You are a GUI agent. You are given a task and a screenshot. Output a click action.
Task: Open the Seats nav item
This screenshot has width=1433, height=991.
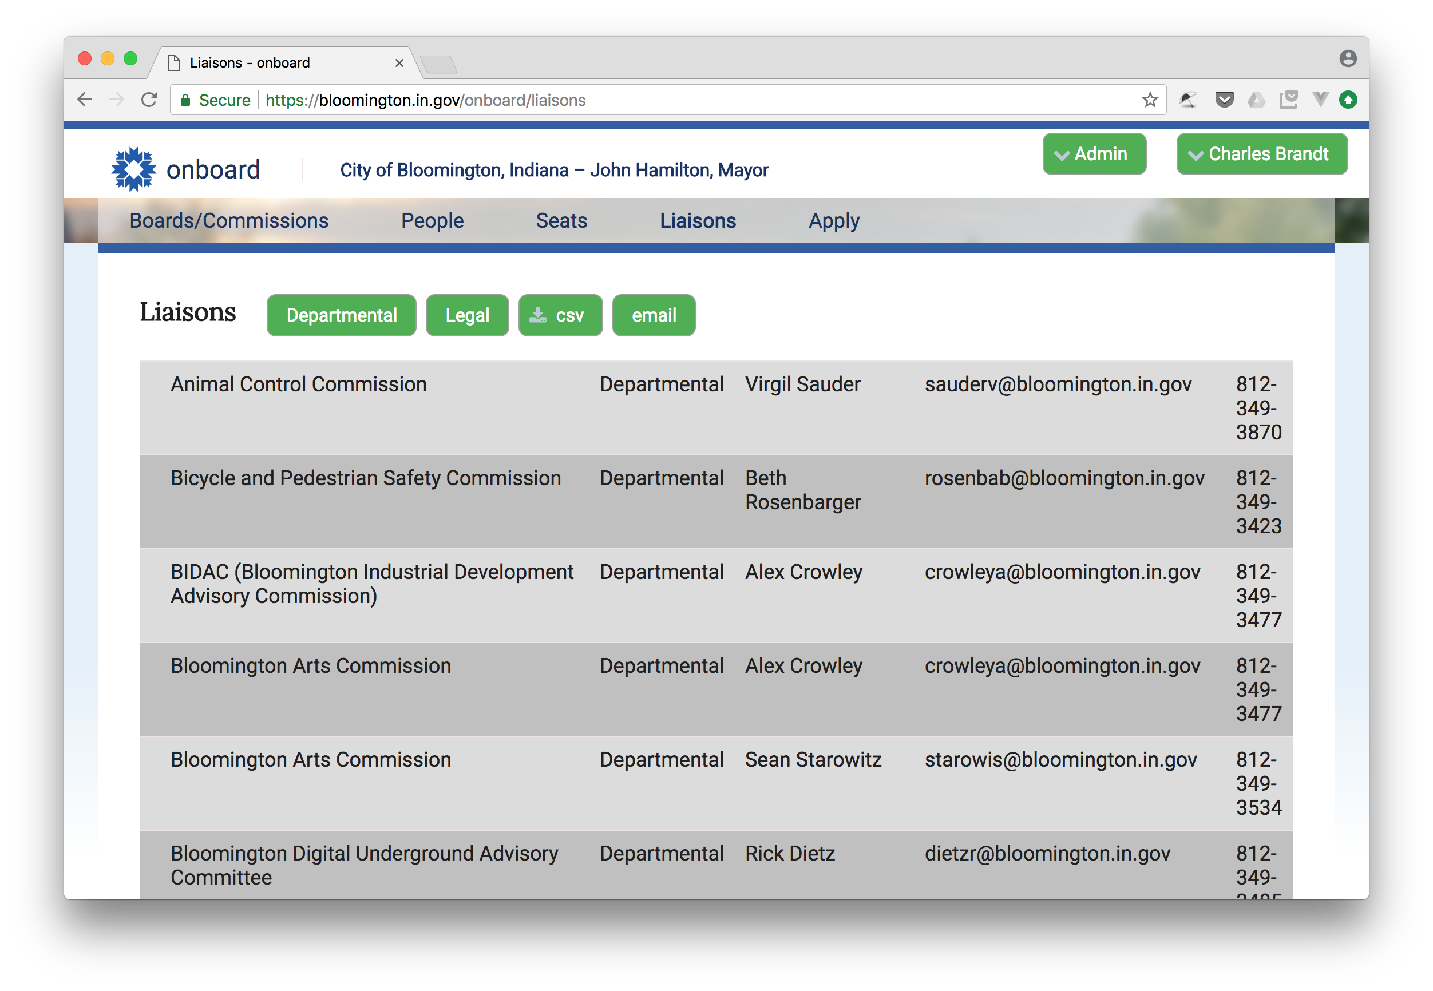coord(561,220)
